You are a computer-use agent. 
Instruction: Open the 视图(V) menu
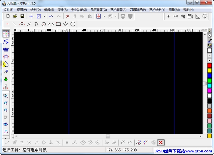22,10
